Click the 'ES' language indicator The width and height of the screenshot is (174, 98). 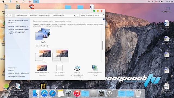(x=149, y=1)
